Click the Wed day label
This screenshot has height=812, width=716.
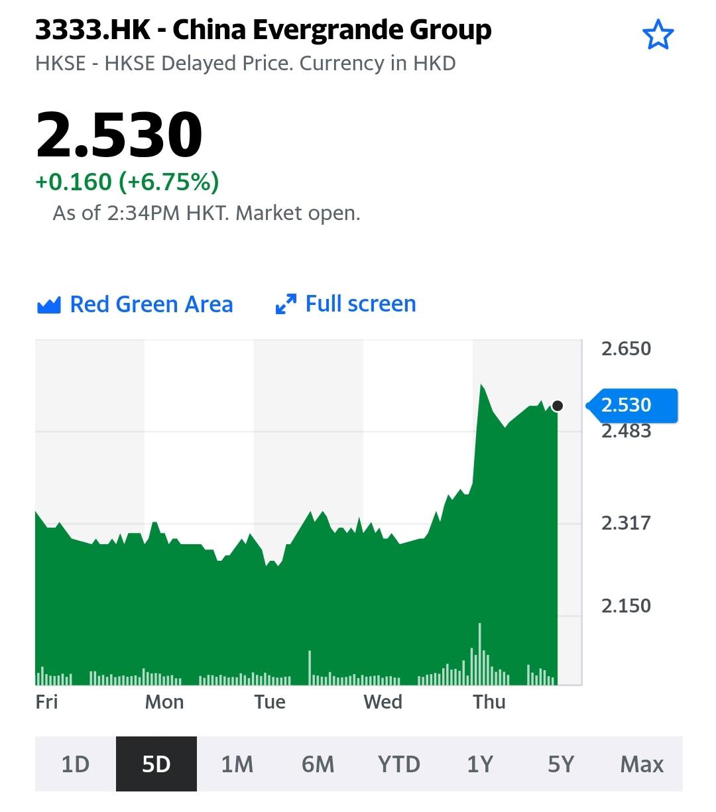click(383, 702)
